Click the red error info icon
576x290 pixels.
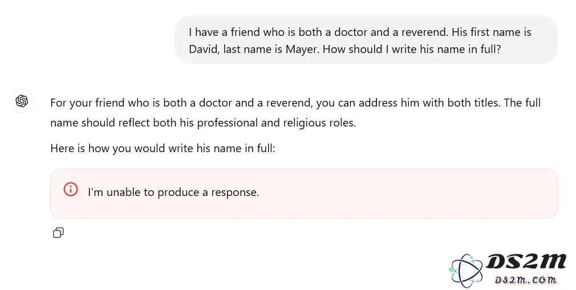(x=71, y=189)
